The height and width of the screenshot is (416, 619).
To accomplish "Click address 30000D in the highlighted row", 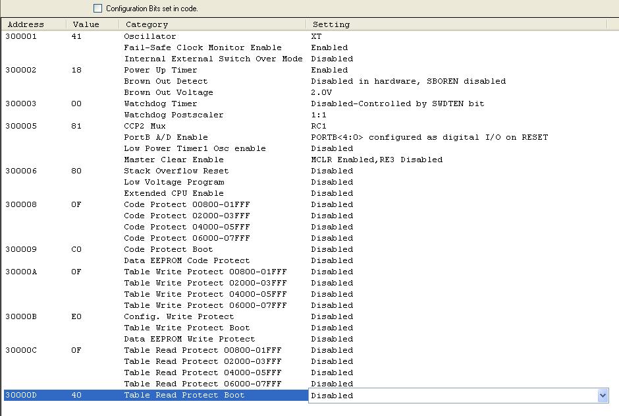I will point(21,395).
